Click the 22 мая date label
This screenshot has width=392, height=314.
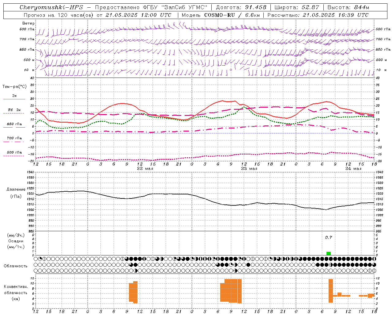coord(145,168)
